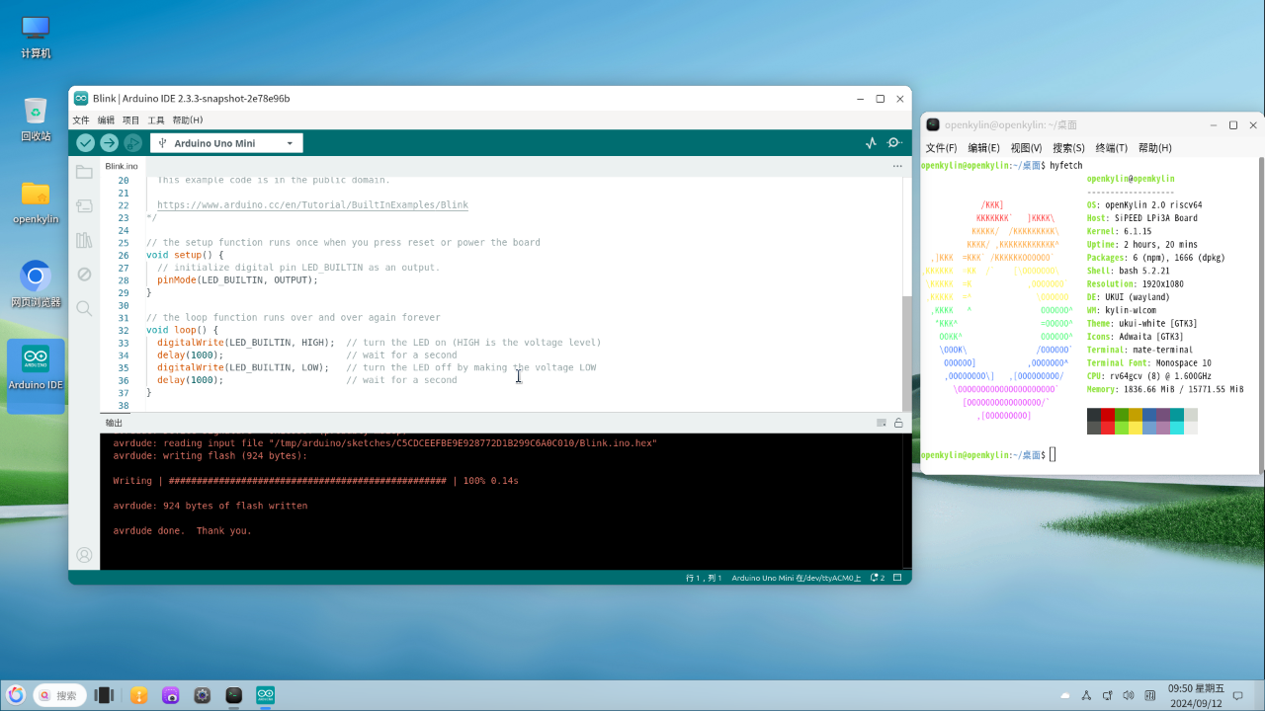Open the clock showing 09:50 星期五
This screenshot has height=711, width=1265.
1196,695
